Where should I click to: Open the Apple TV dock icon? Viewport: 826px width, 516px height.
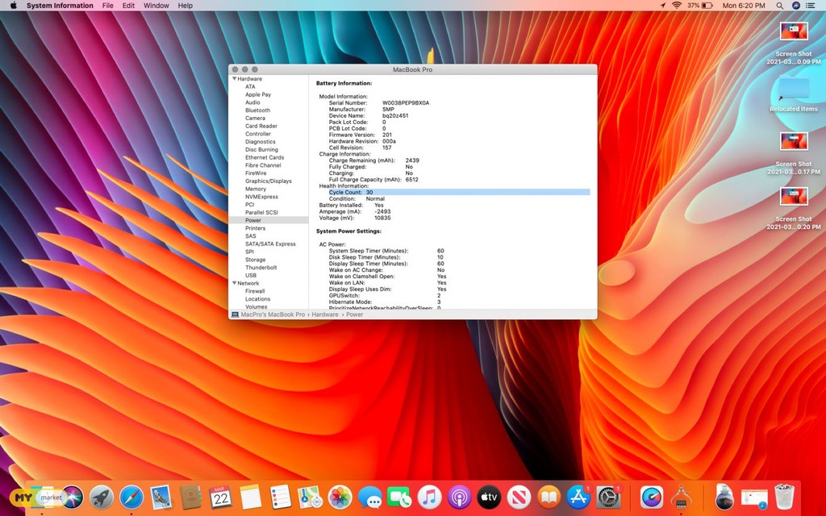490,497
